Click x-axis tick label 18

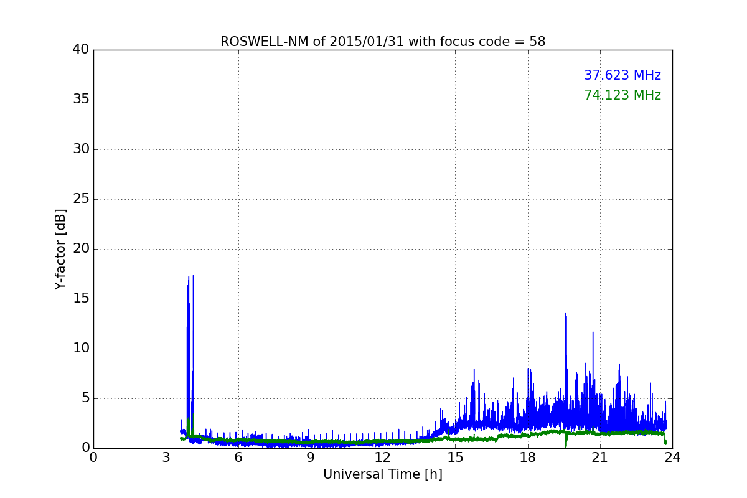coord(528,458)
